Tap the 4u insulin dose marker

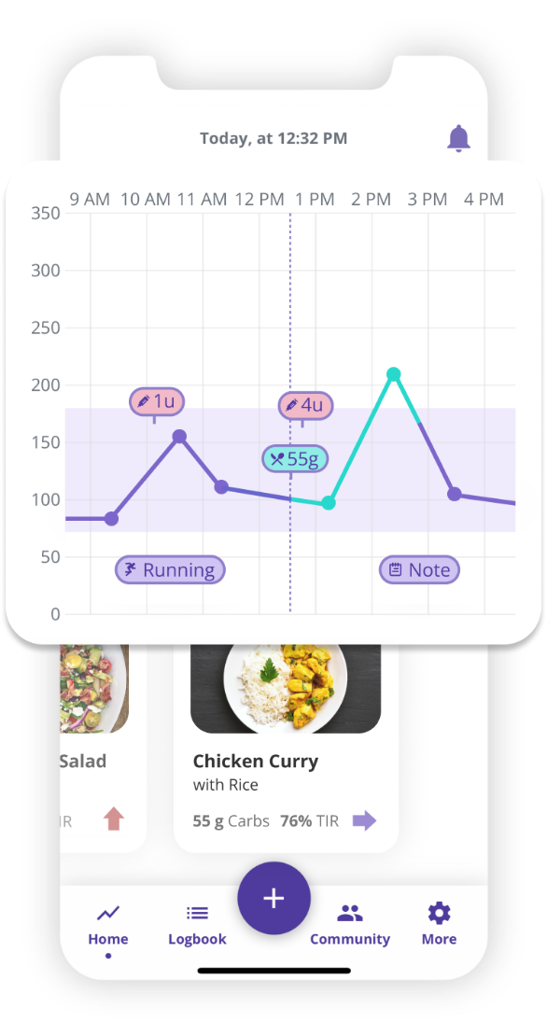(305, 405)
